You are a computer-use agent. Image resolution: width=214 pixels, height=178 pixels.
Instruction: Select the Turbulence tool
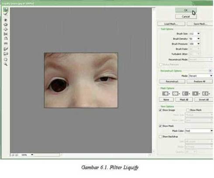[x=6, y=43]
